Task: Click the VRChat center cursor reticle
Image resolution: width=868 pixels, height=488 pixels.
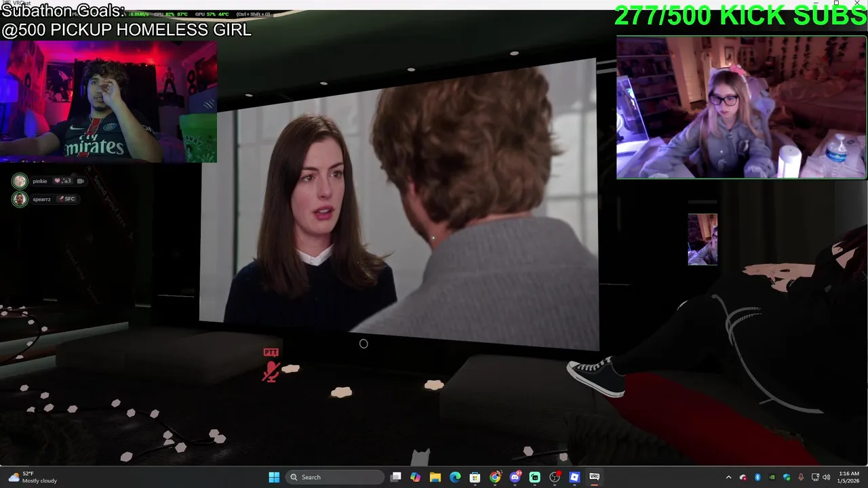Action: pyautogui.click(x=363, y=344)
